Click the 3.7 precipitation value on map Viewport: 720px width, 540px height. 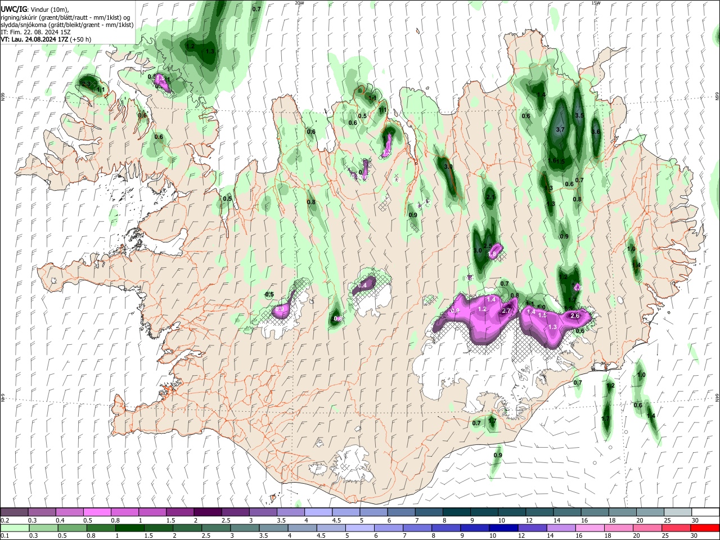click(560, 129)
